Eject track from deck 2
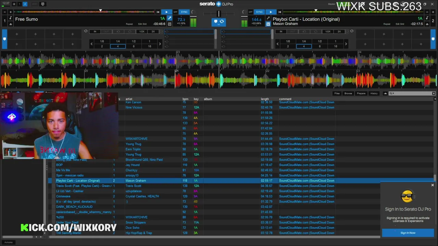Screen dimensions: 438x246 coord(427,24)
